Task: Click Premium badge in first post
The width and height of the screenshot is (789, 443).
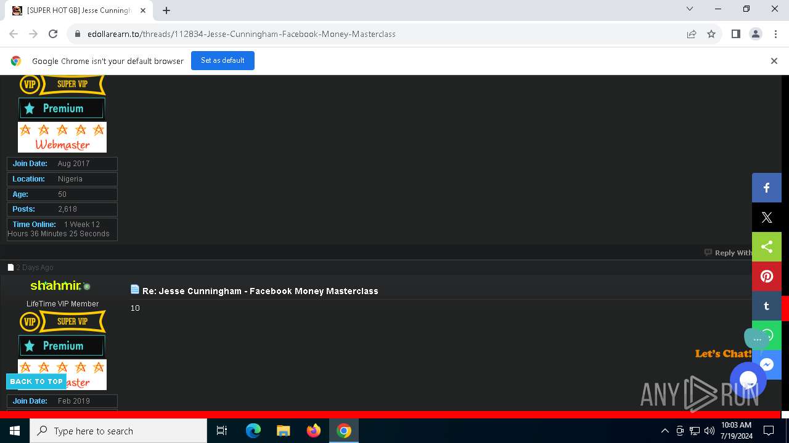Action: (x=62, y=108)
